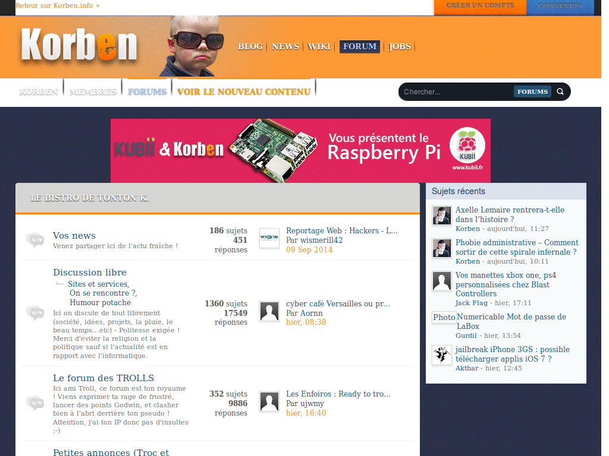Click the search magnifier icon
609x456 pixels.
point(560,91)
